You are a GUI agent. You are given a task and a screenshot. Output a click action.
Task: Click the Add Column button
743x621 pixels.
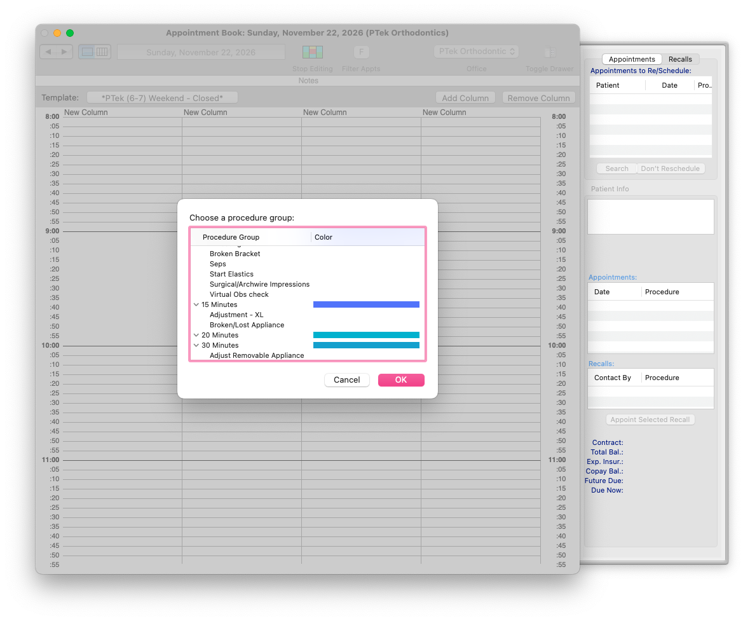coord(465,98)
